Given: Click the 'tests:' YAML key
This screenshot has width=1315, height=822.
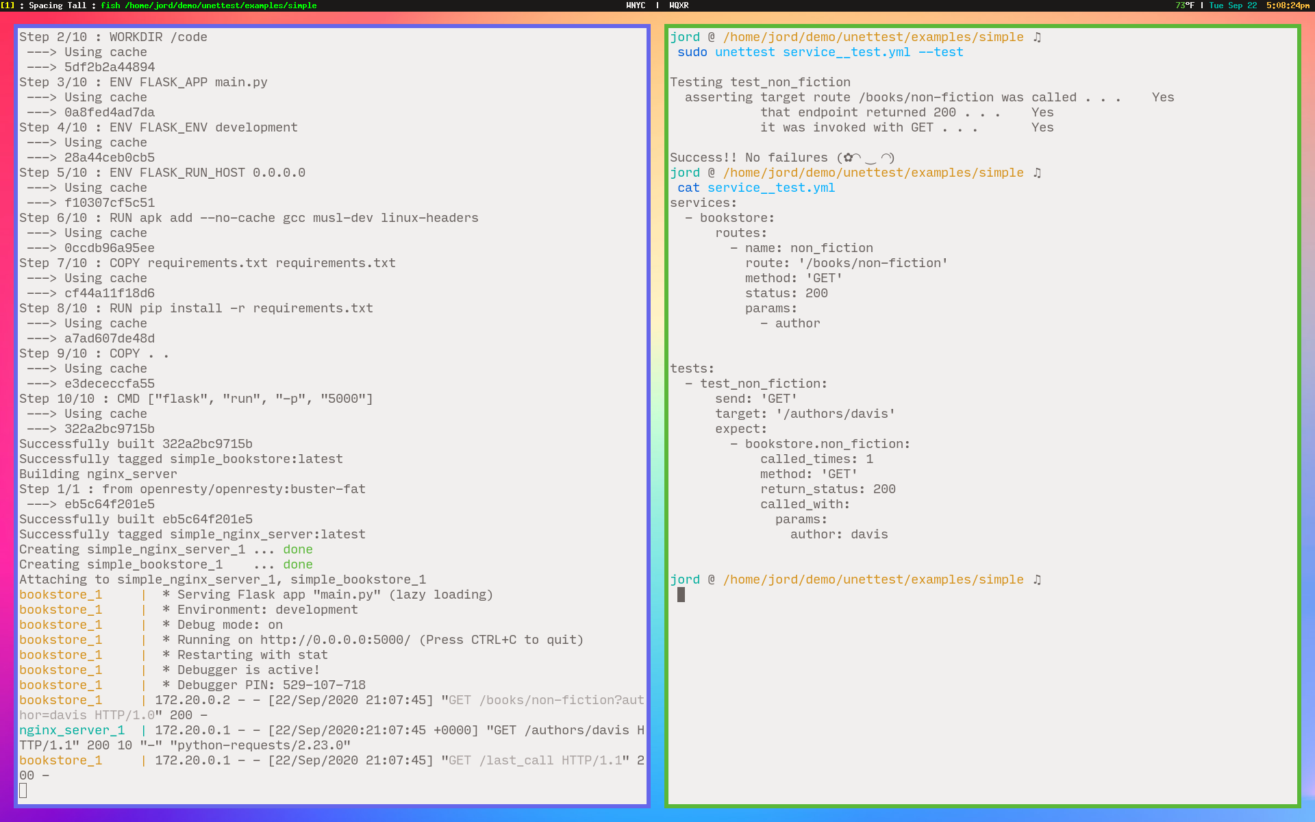Looking at the screenshot, I should point(692,369).
